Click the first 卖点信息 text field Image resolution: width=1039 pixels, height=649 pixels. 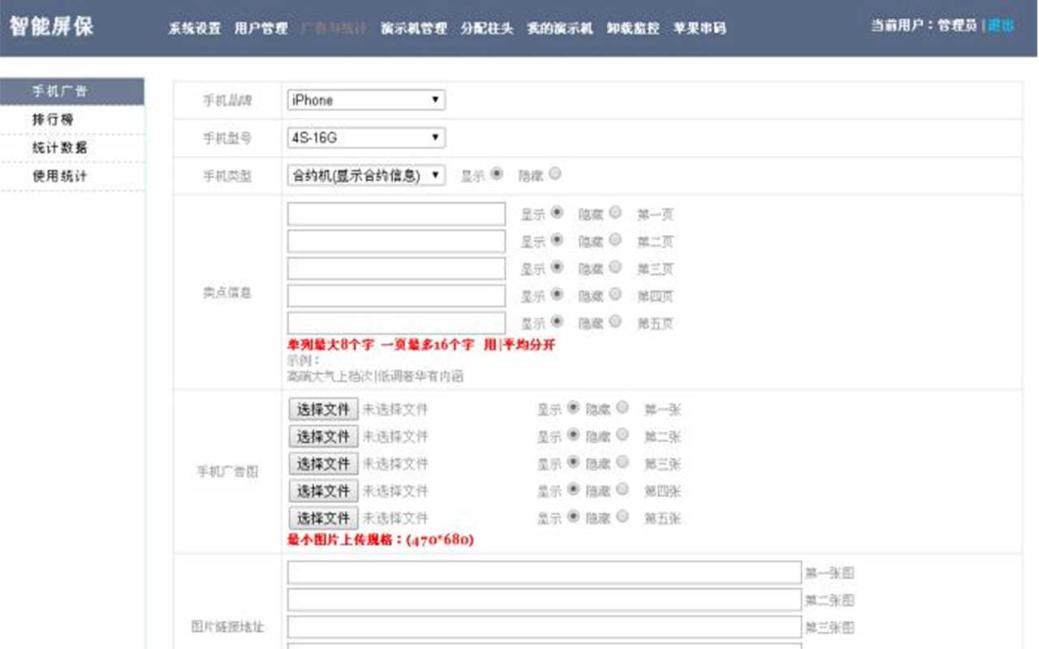396,214
